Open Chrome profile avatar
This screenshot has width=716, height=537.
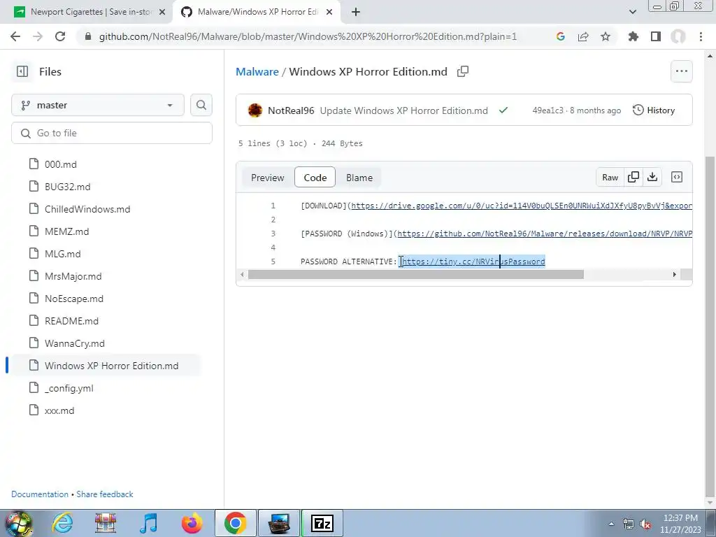678,36
